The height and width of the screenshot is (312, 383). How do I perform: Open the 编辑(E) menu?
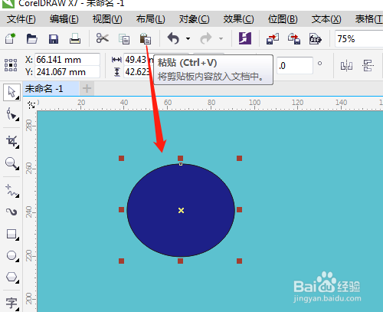64,19
